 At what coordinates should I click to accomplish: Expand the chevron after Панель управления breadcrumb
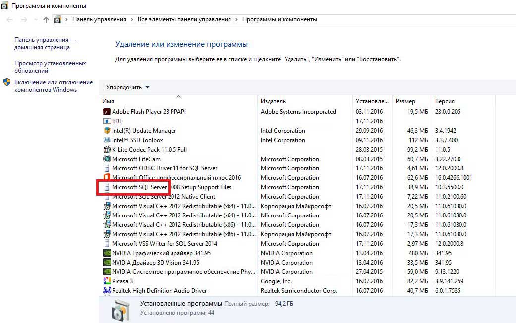132,20
